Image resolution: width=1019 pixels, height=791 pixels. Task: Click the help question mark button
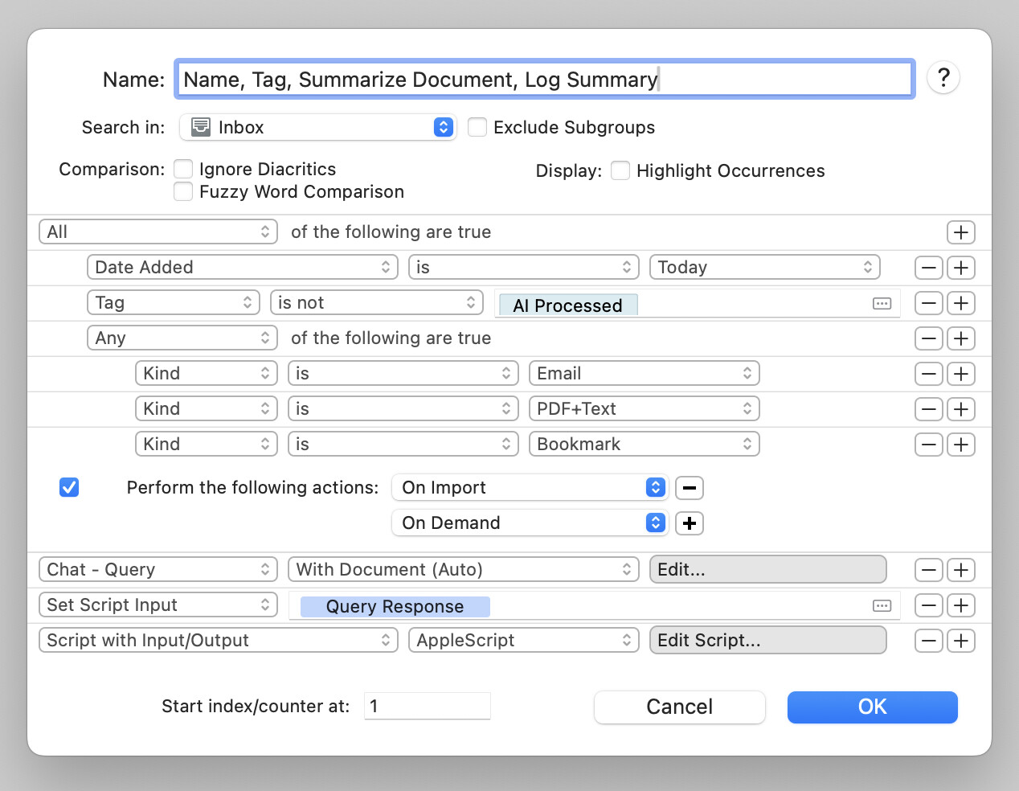click(943, 78)
